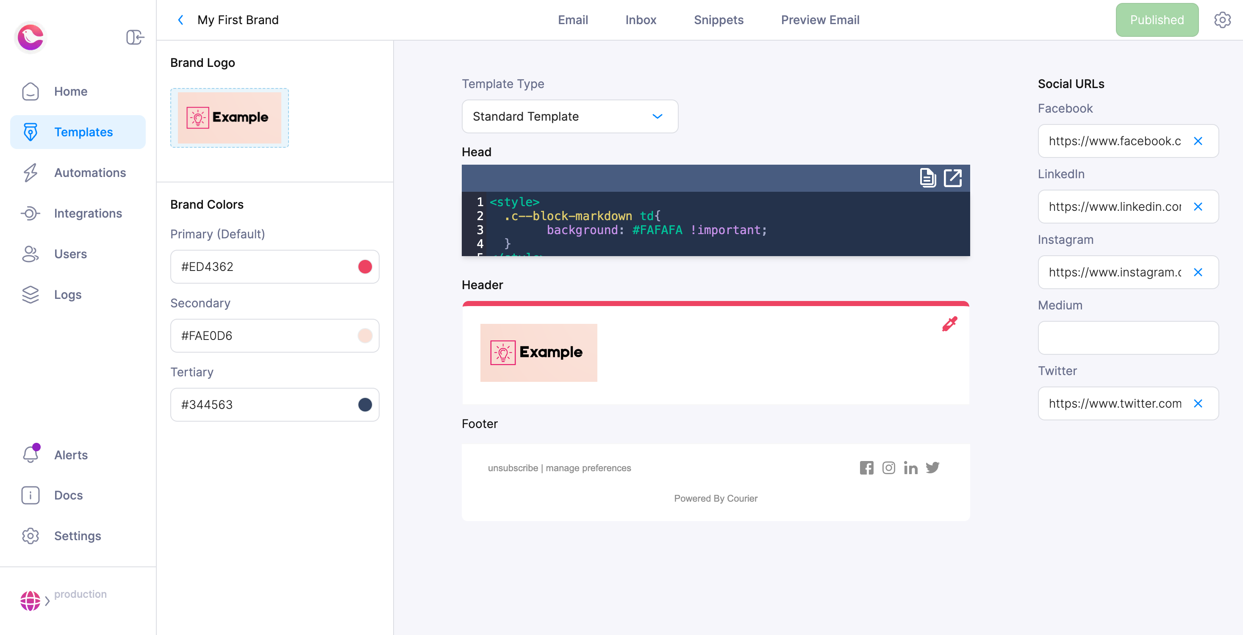Copy the Head code using copy icon
The width and height of the screenshot is (1243, 635).
tap(927, 178)
